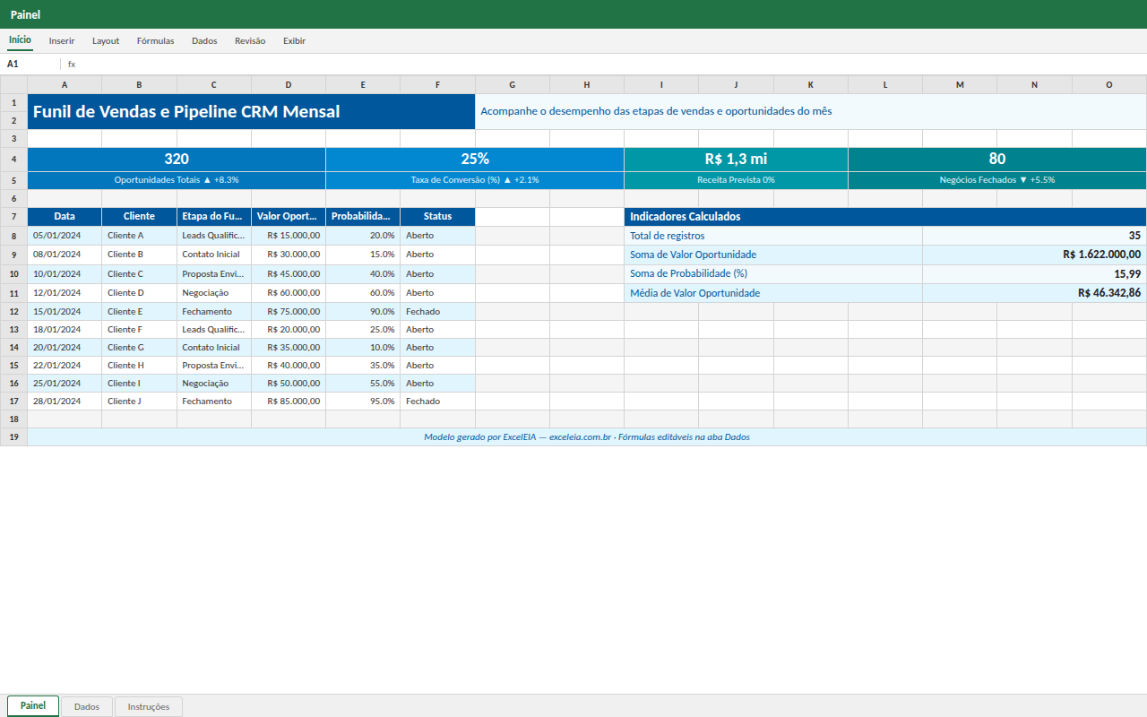Click the KPI value 320
Viewport: 1147px width, 717px height.
pyautogui.click(x=177, y=159)
